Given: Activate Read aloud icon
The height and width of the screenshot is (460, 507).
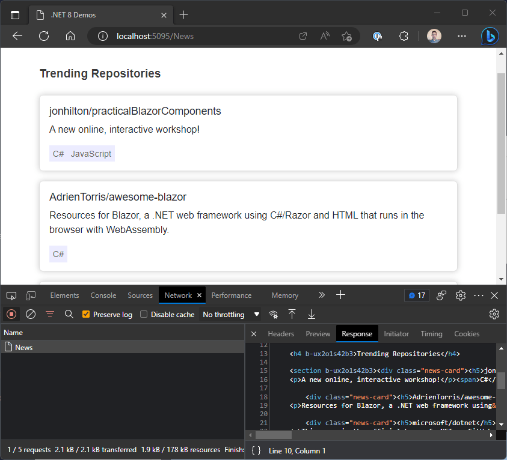Looking at the screenshot, I should [325, 36].
